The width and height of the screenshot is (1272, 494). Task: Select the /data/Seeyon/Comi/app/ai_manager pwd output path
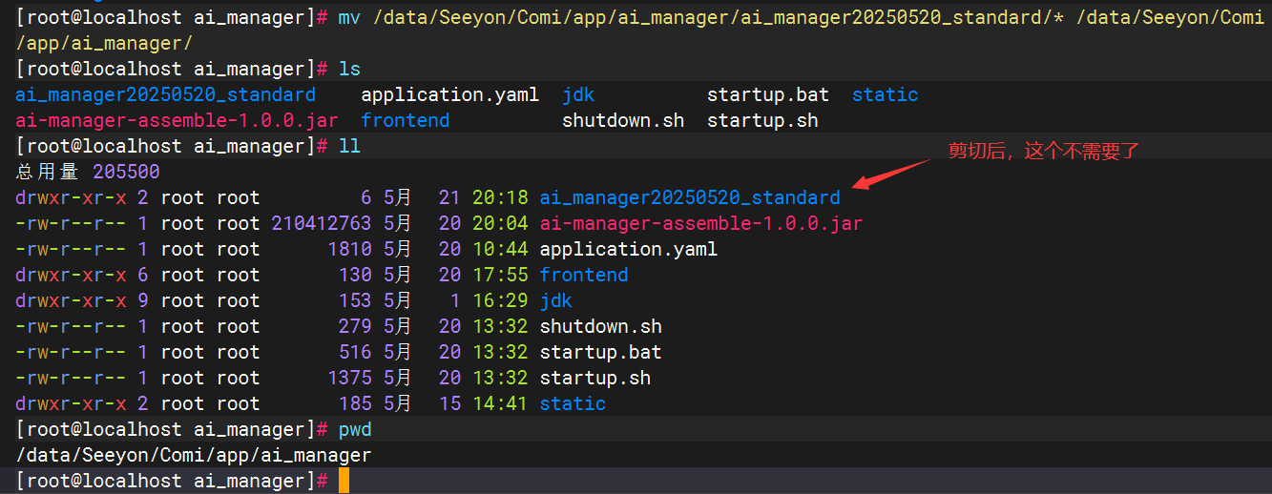pos(193,455)
